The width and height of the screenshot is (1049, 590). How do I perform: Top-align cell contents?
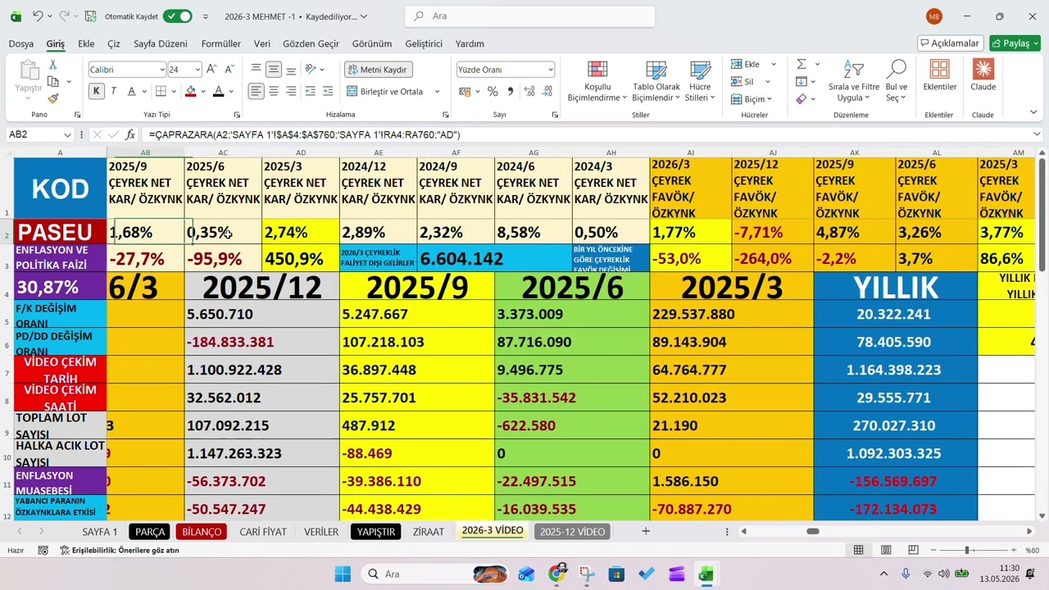pyautogui.click(x=257, y=70)
